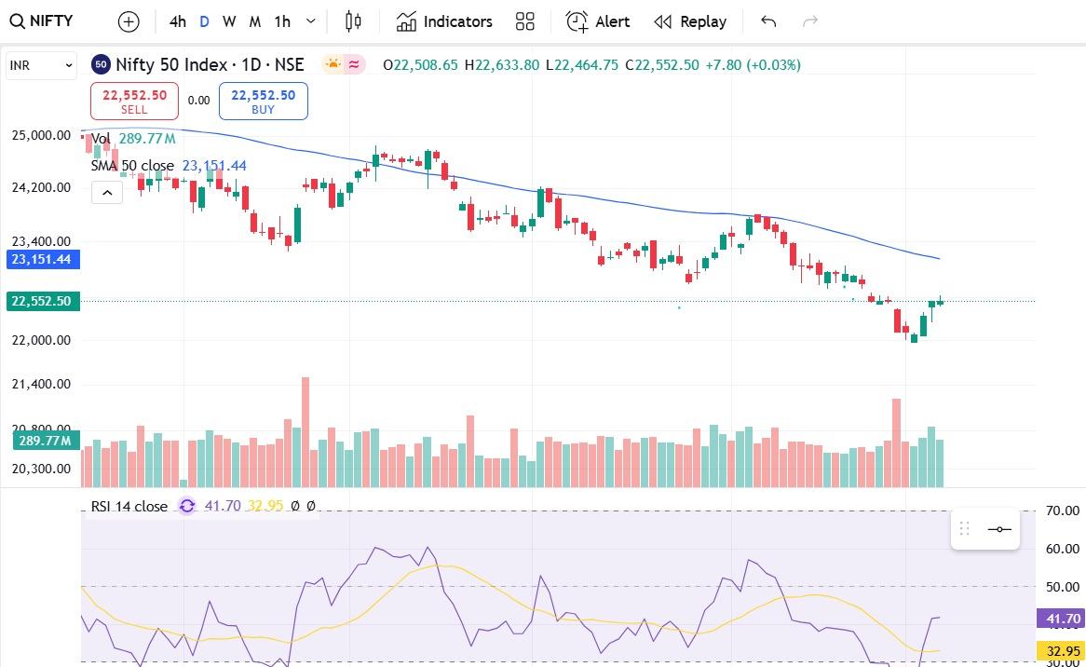Grab the floating toolbar drag handle dots
Screen dimensions: 1086x667
pyautogui.click(x=964, y=529)
